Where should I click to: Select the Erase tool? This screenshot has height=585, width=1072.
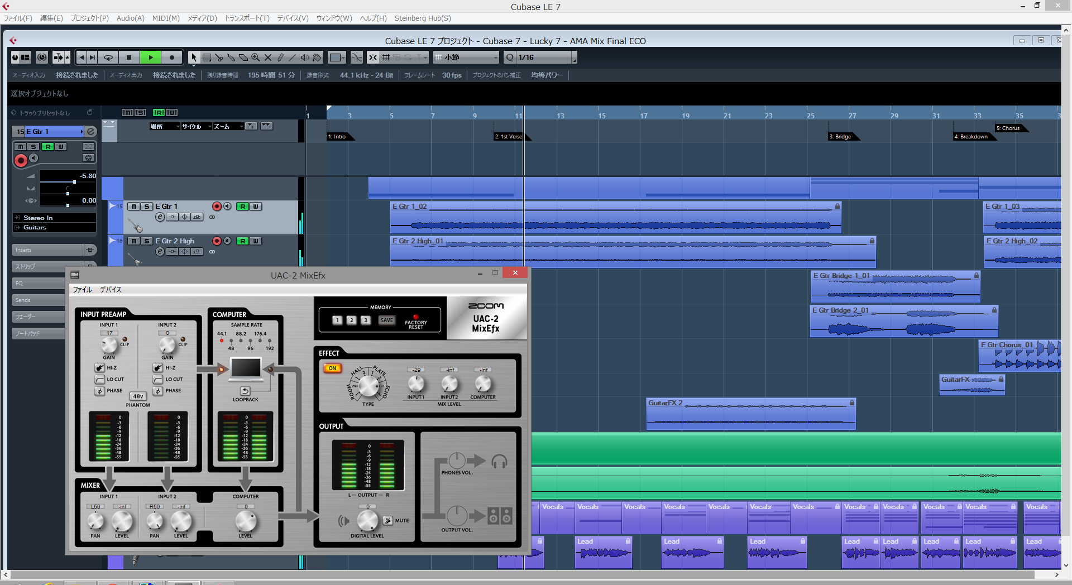coord(243,57)
